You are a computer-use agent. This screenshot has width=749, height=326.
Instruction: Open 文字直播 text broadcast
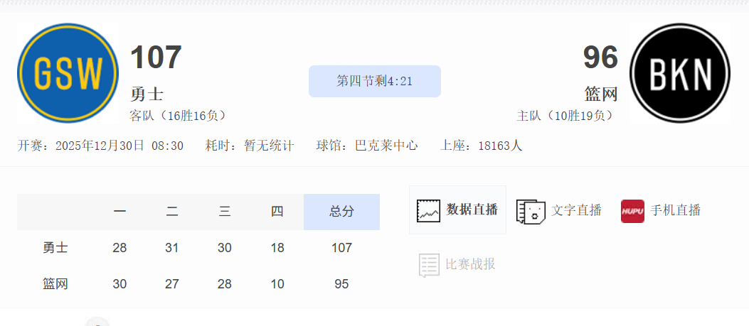point(576,210)
